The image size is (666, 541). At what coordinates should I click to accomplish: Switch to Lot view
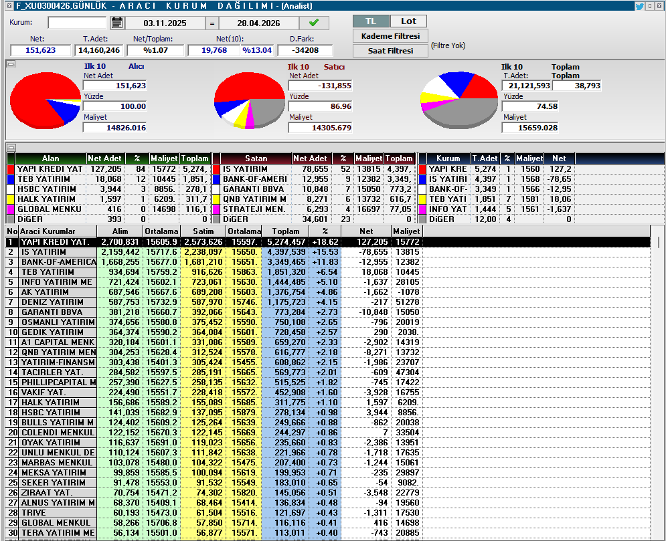(408, 21)
